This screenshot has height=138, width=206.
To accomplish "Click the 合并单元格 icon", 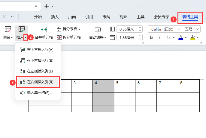I will (x=44, y=29).
